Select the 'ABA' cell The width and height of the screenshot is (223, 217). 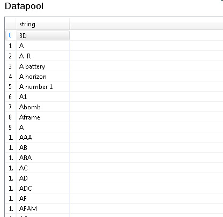43,158
